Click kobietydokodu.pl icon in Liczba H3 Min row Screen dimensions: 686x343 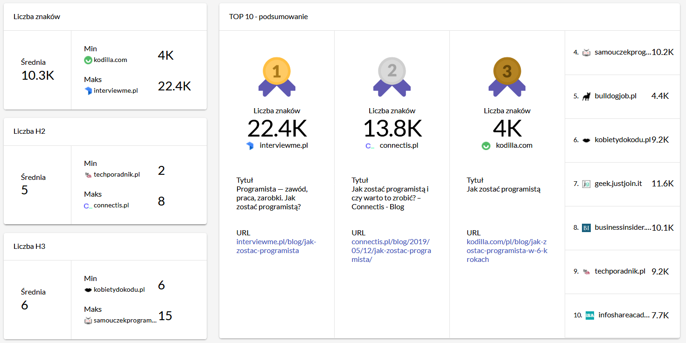coord(88,290)
